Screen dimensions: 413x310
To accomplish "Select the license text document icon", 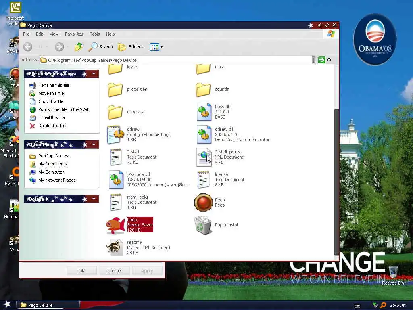I will [203, 180].
